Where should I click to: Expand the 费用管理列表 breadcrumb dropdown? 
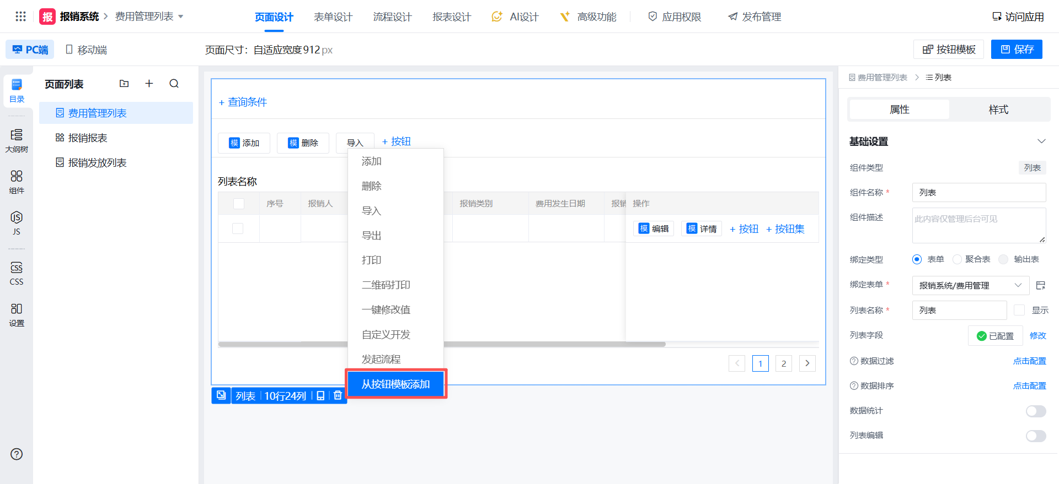tap(180, 17)
